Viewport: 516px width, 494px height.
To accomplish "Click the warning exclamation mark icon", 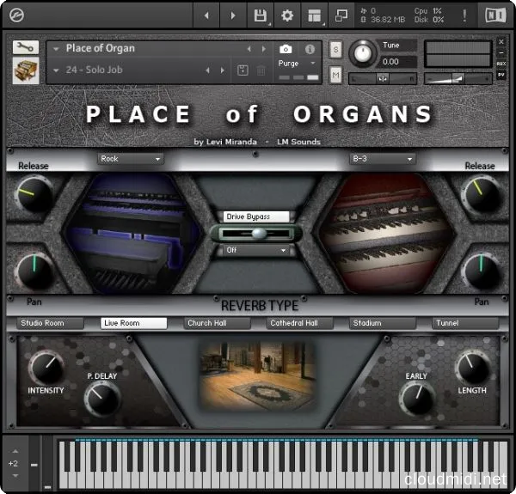I will tap(465, 15).
